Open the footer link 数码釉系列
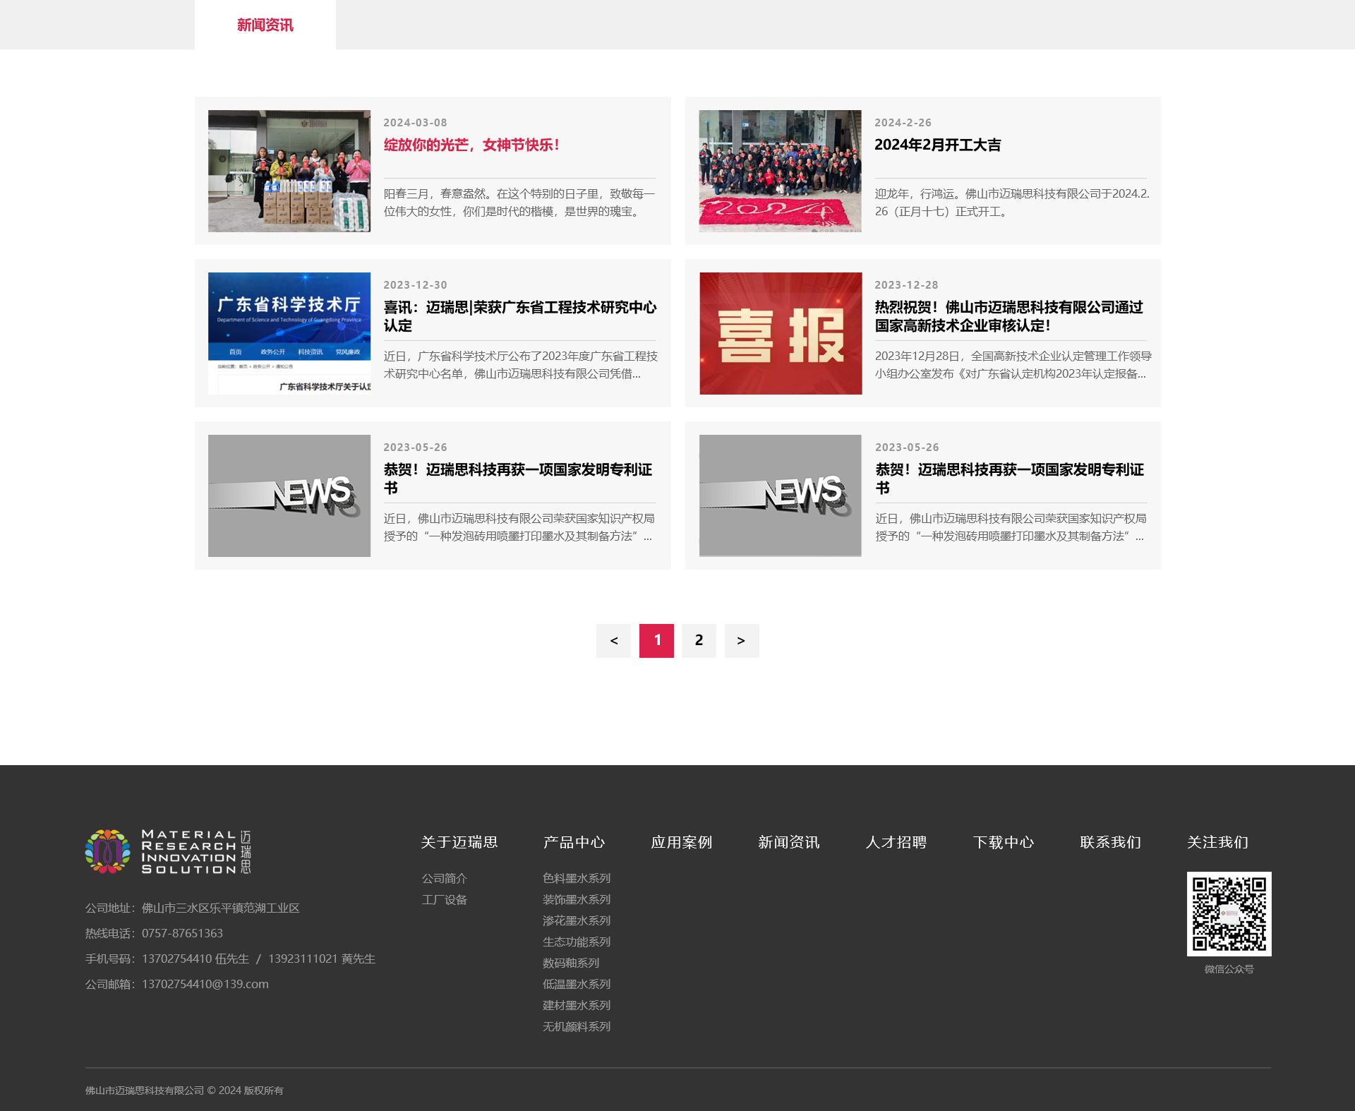This screenshot has height=1111, width=1355. (570, 963)
